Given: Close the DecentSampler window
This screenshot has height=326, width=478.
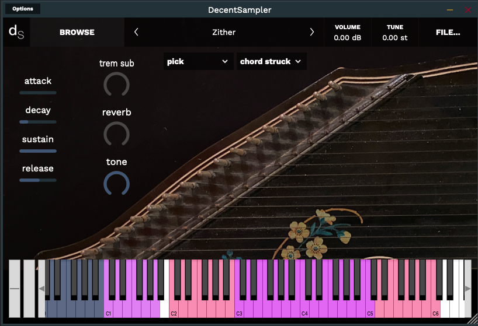Looking at the screenshot, I should 468,10.
